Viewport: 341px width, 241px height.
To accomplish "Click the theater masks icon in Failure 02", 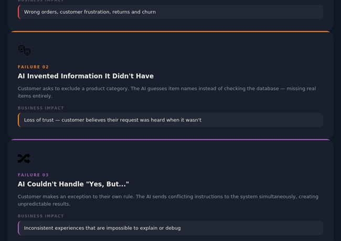I will (24, 50).
